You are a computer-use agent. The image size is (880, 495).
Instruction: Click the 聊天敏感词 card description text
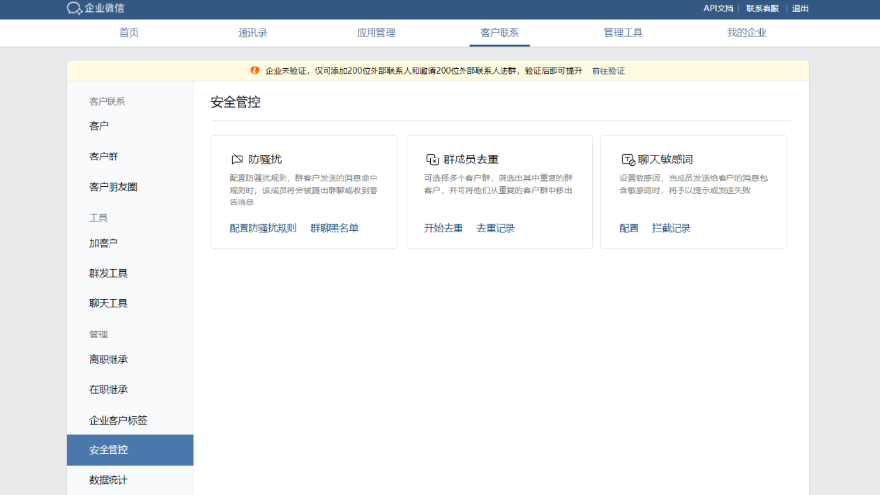[x=693, y=184]
